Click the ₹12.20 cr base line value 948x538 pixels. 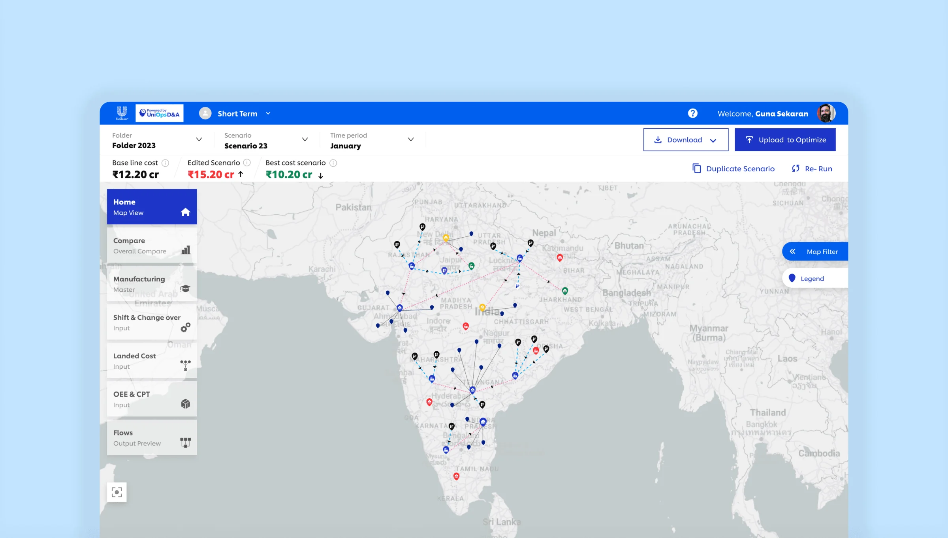pos(135,174)
